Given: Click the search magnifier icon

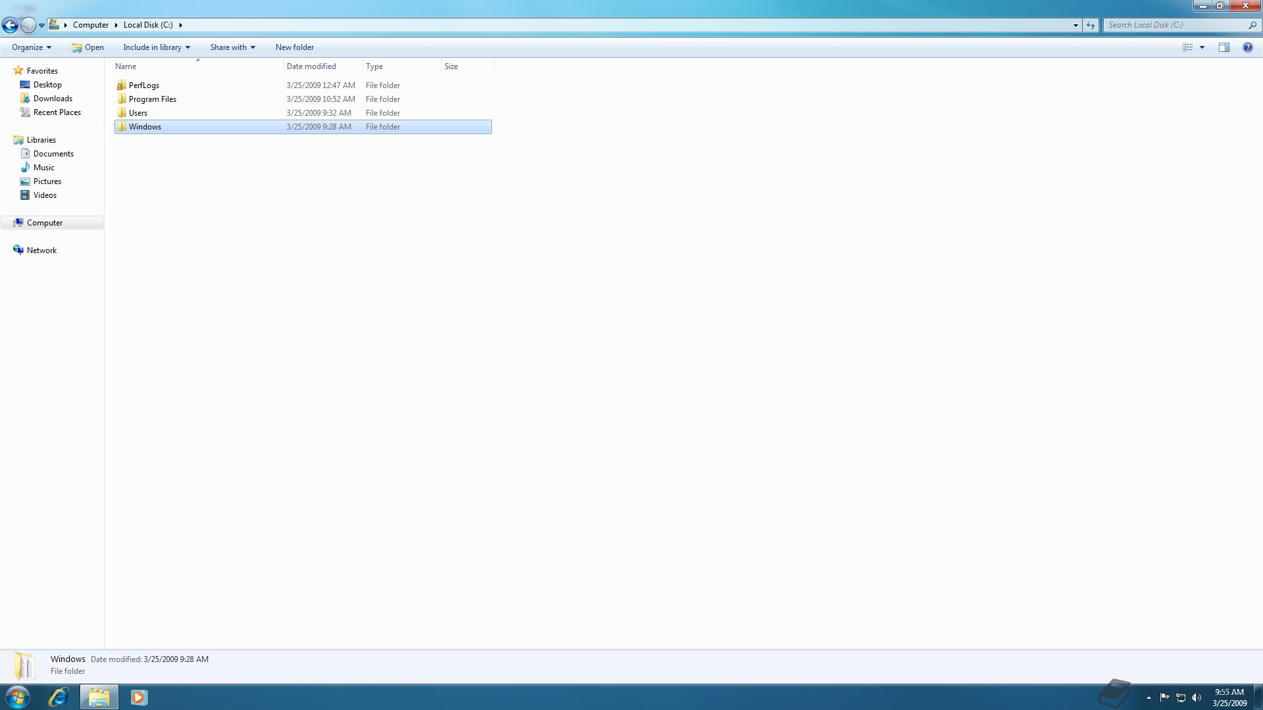Looking at the screenshot, I should [x=1252, y=25].
